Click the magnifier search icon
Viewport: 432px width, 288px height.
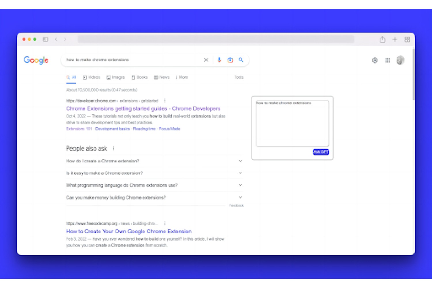pos(241,60)
